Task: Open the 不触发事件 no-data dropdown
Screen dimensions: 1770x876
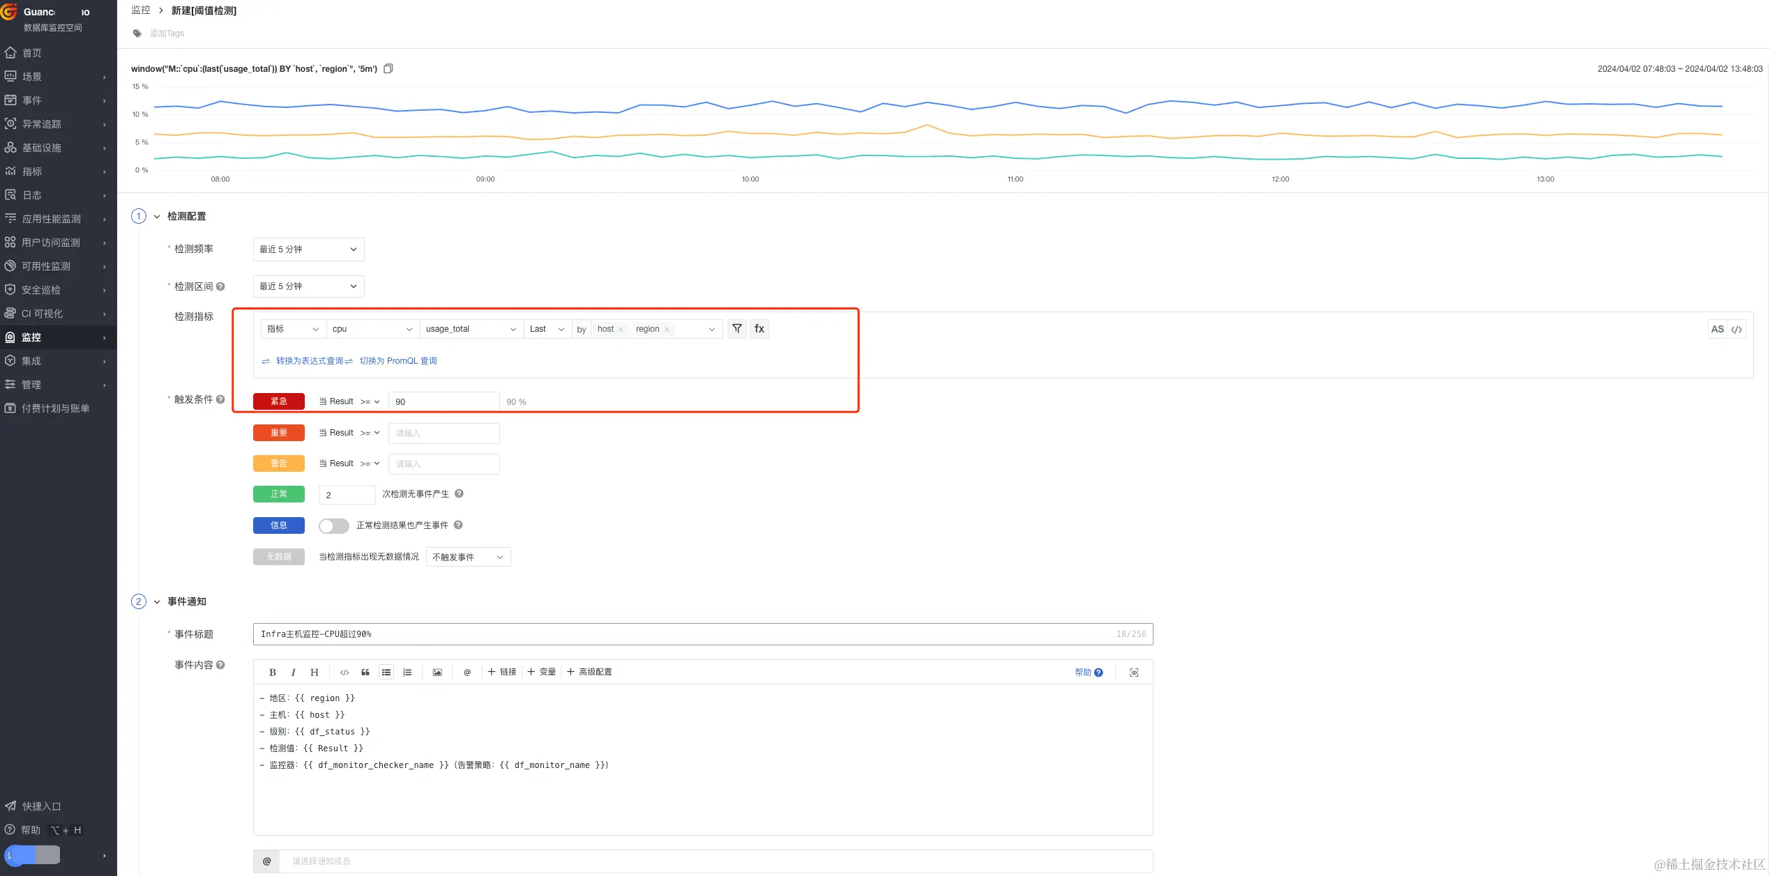Action: point(468,558)
